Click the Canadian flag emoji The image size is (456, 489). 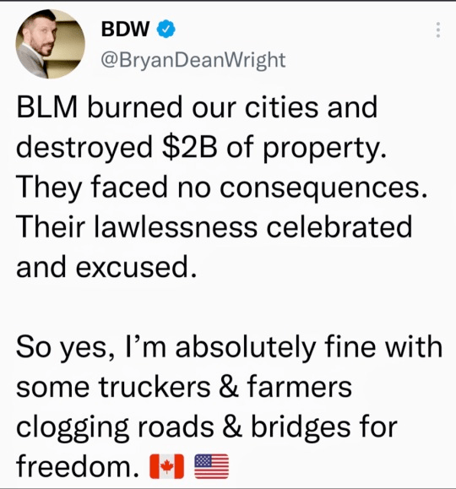click(x=166, y=466)
